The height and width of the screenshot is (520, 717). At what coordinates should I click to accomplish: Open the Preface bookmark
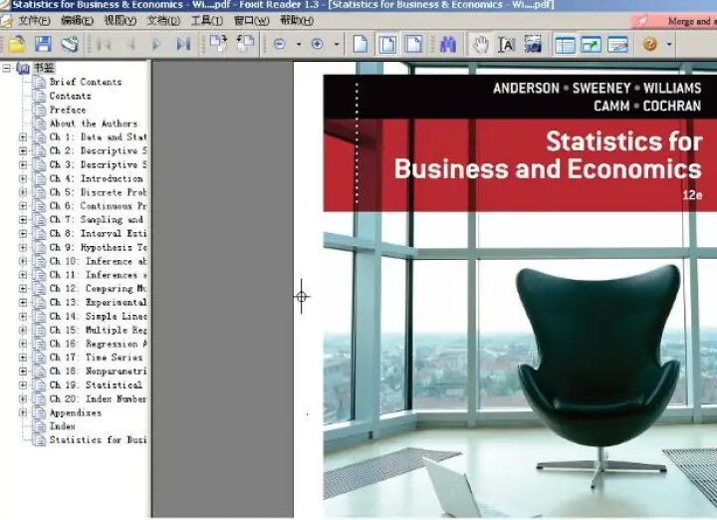pyautogui.click(x=68, y=110)
